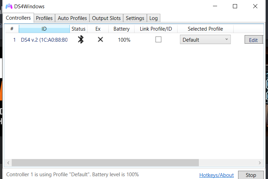Go to the Settings tab
Image resolution: width=268 pixels, height=179 pixels.
(x=135, y=18)
